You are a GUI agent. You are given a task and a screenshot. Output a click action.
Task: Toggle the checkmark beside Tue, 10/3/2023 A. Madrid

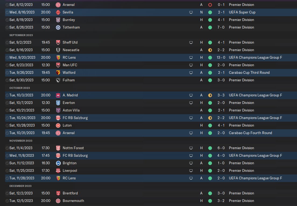click(7, 95)
